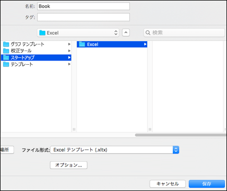Expand the Excel folder with its arrow
Image resolution: width=227 pixels, height=191 pixels.
(145, 44)
